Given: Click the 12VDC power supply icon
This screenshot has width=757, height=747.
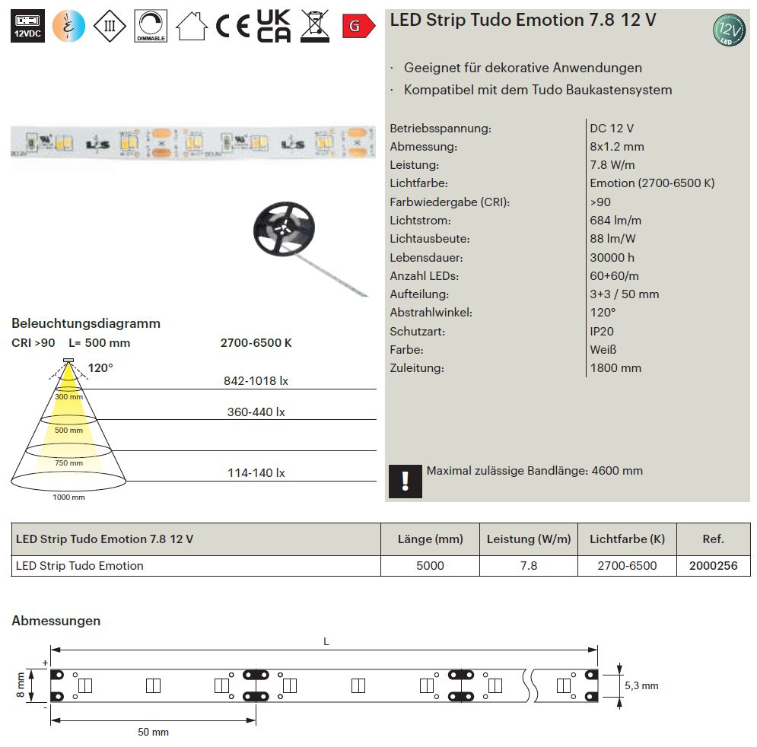Looking at the screenshot, I should [27, 26].
